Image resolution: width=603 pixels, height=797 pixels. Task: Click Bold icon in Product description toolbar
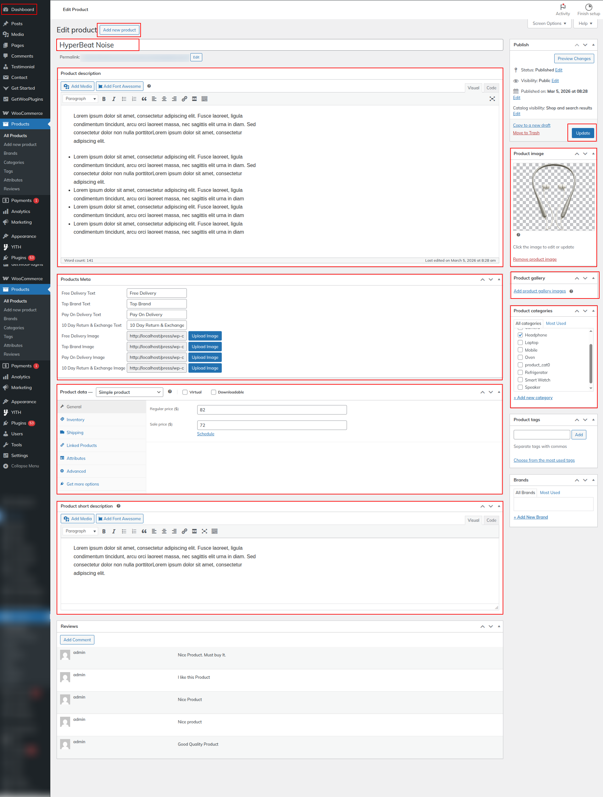(x=104, y=99)
